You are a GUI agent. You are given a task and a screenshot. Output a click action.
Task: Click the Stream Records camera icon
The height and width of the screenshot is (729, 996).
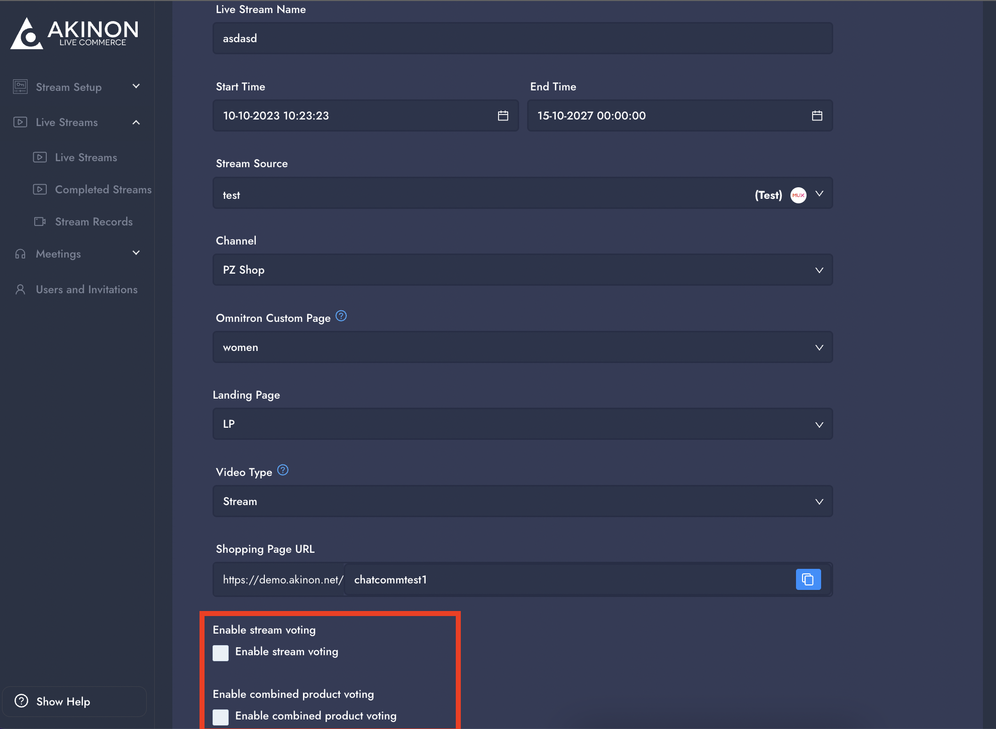(40, 222)
